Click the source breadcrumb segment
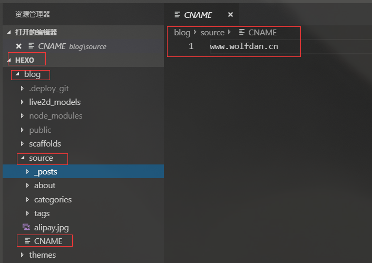This screenshot has height=263, width=372. coord(212,32)
